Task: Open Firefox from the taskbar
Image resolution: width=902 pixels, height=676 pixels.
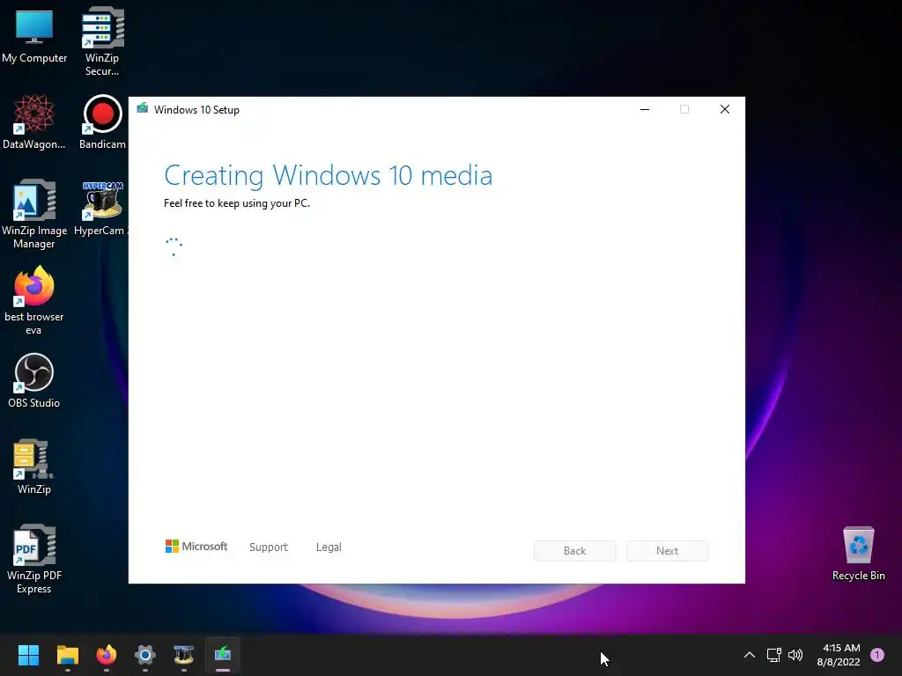Action: [107, 655]
